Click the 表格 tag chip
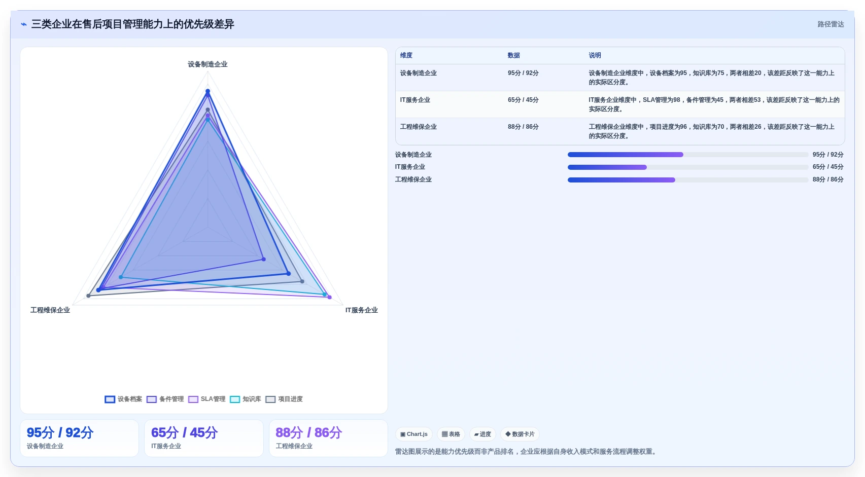865x477 pixels. tap(451, 434)
